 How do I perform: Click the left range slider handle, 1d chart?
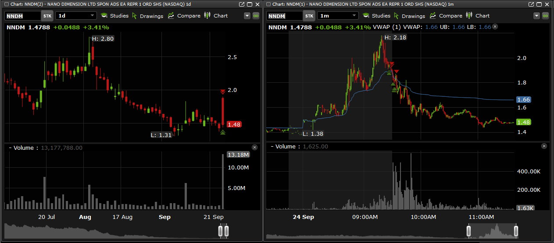click(221, 231)
